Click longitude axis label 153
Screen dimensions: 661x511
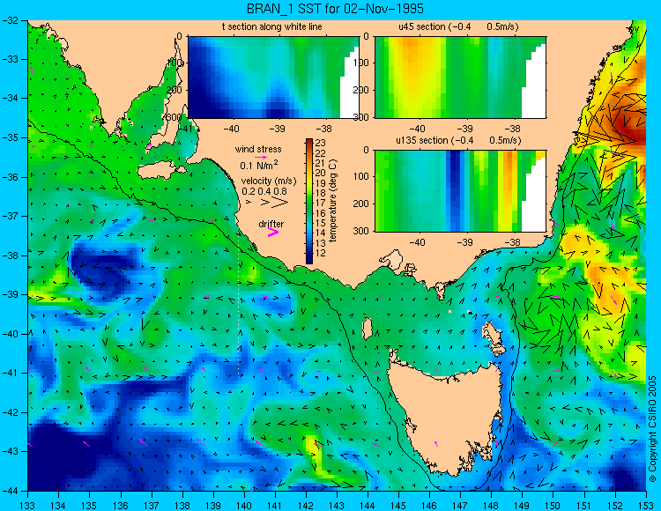(646, 506)
